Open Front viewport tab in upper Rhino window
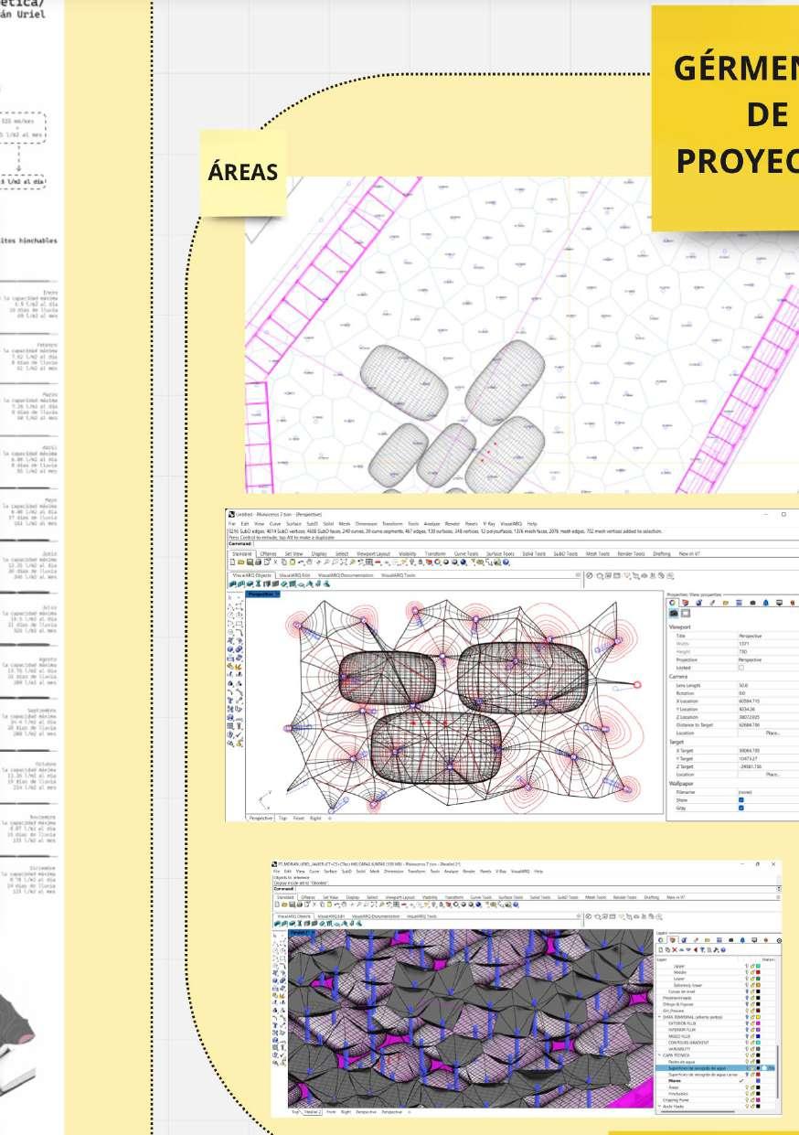The image size is (799, 1135). tap(298, 817)
